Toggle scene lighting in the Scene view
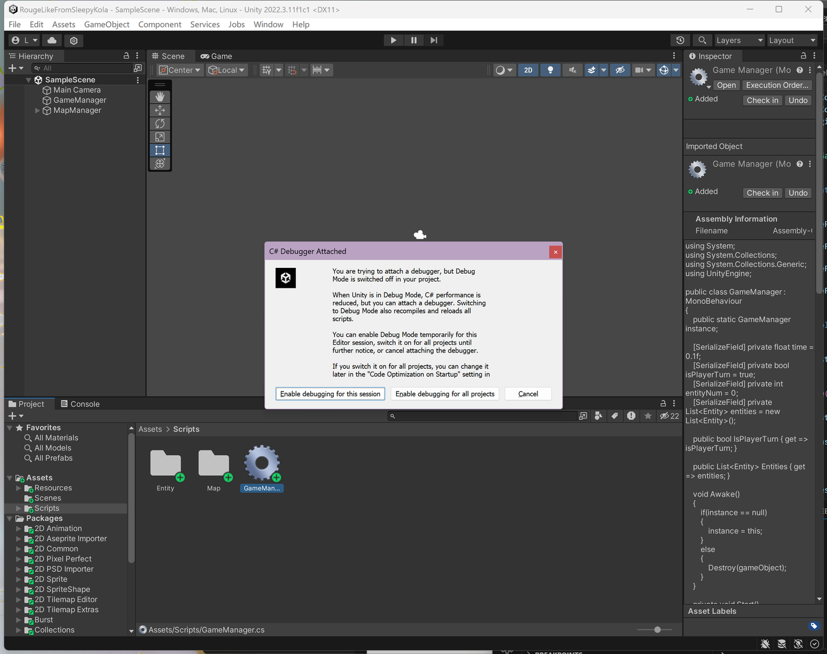Screen dimensions: 827x654 pyautogui.click(x=550, y=70)
